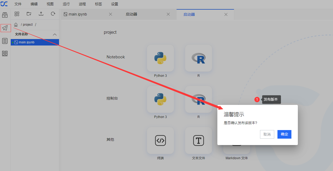Image resolution: width=333 pixels, height=171 pixels.
Task: Open the dataset inbox sidebar icon
Action: tap(5, 15)
